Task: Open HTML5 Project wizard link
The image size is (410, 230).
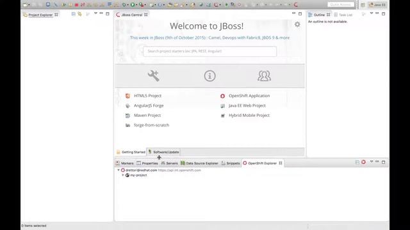Action: (147, 96)
